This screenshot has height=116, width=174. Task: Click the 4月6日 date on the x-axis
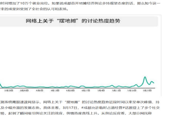tap(40, 90)
